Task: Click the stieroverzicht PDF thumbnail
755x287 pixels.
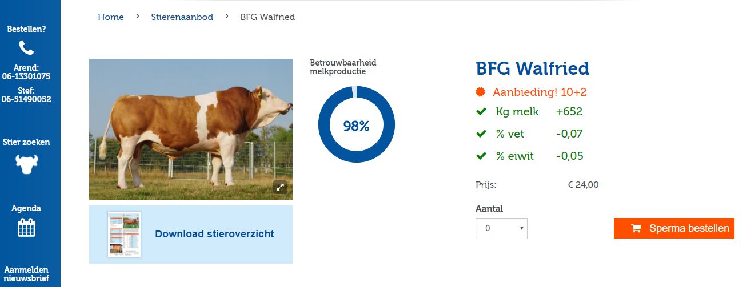Action: coord(124,235)
